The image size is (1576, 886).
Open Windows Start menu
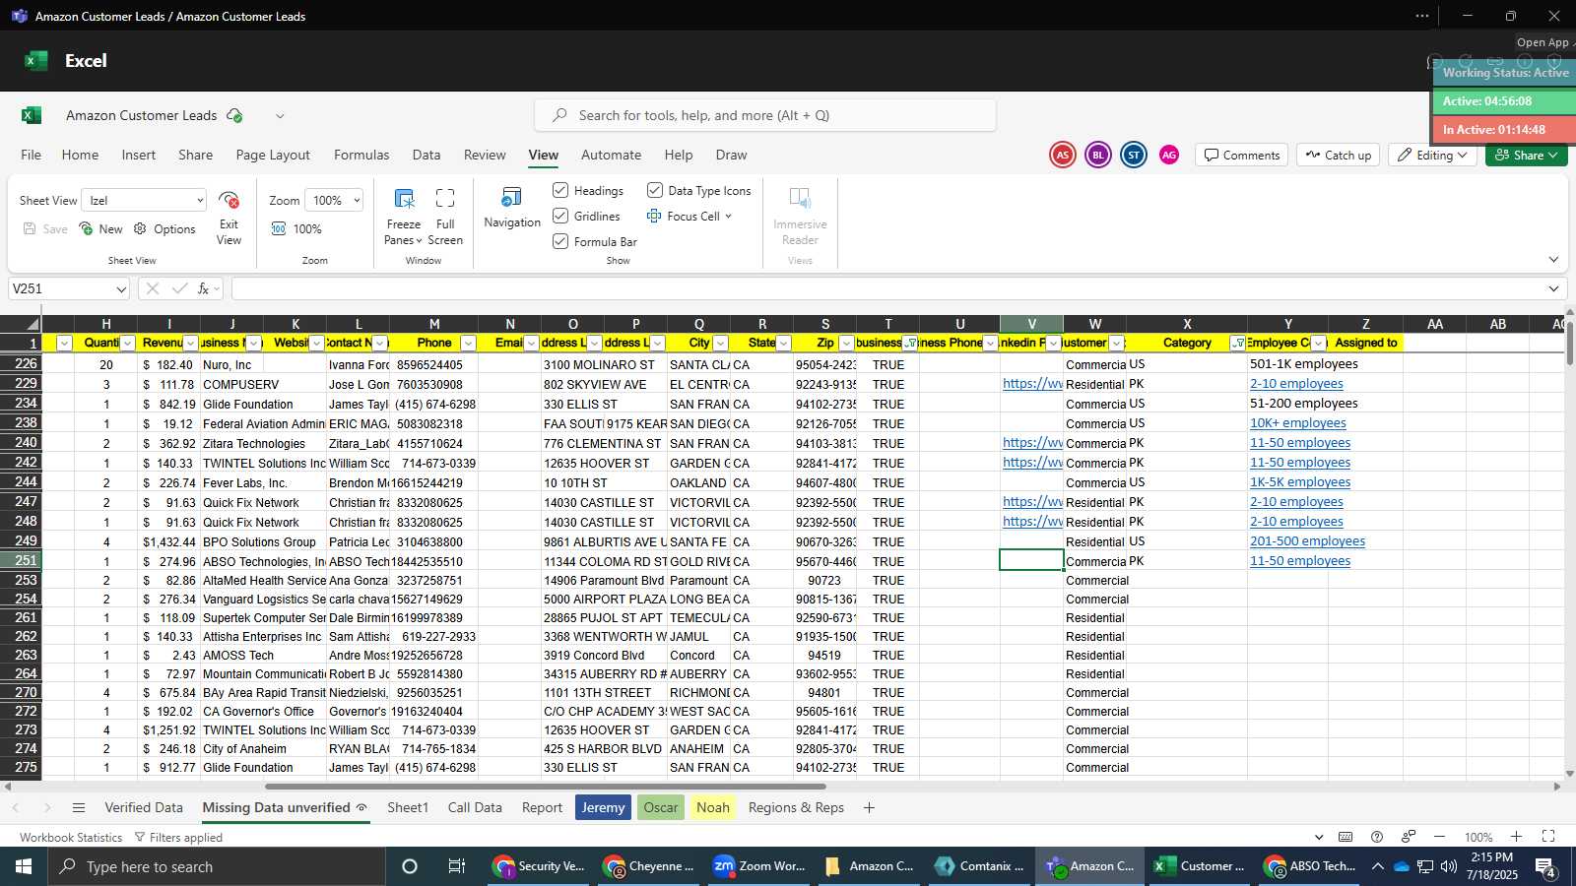click(24, 866)
